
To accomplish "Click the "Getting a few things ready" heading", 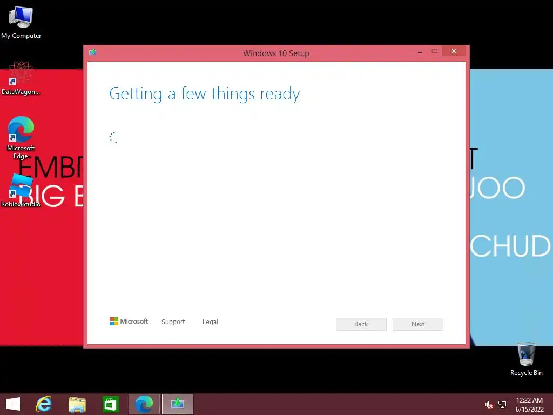I will [x=205, y=94].
